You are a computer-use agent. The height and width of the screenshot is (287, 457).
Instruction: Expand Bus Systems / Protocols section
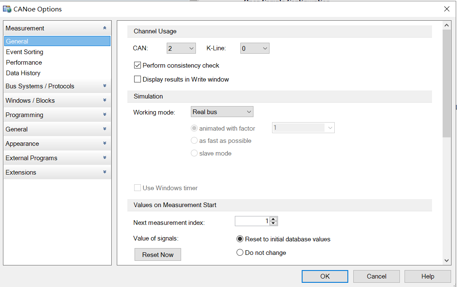pyautogui.click(x=105, y=86)
